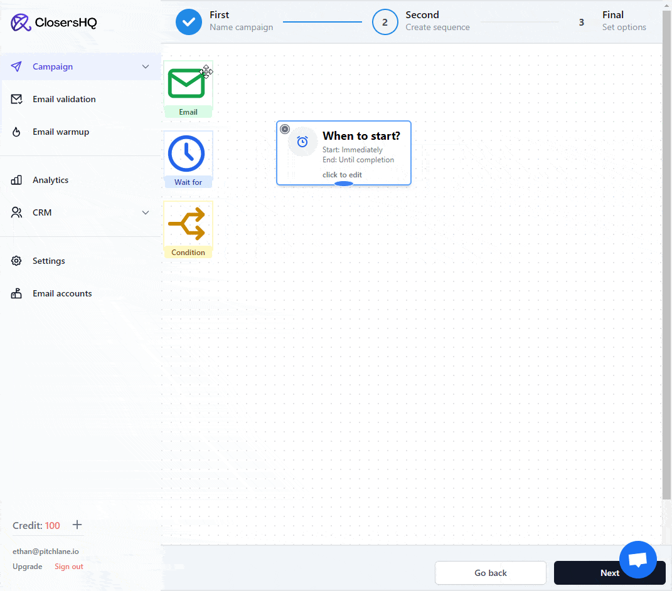
Task: Click the Settings gear icon
Action: pos(16,261)
